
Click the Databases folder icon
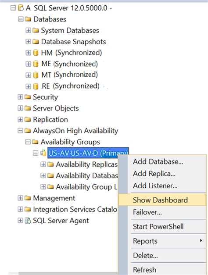[x=28, y=19]
